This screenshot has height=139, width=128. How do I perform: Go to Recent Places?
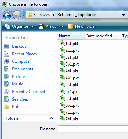(24, 54)
